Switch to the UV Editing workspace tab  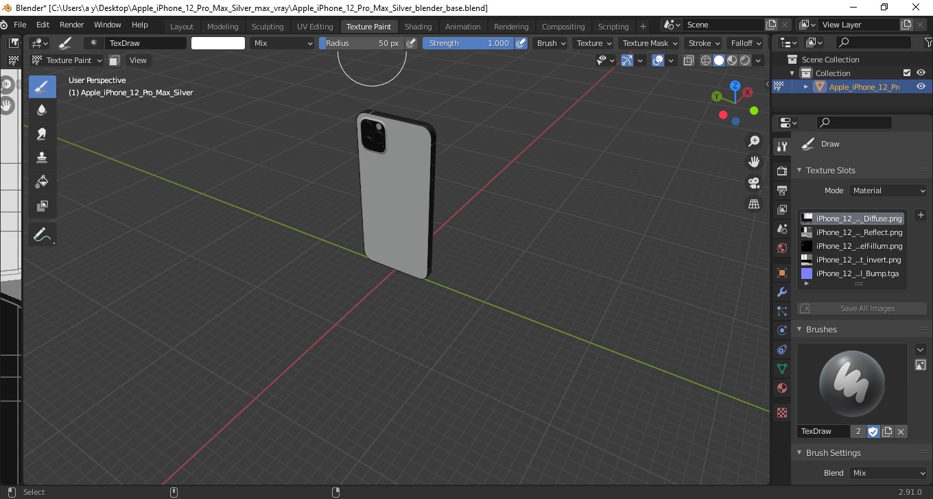pos(315,26)
